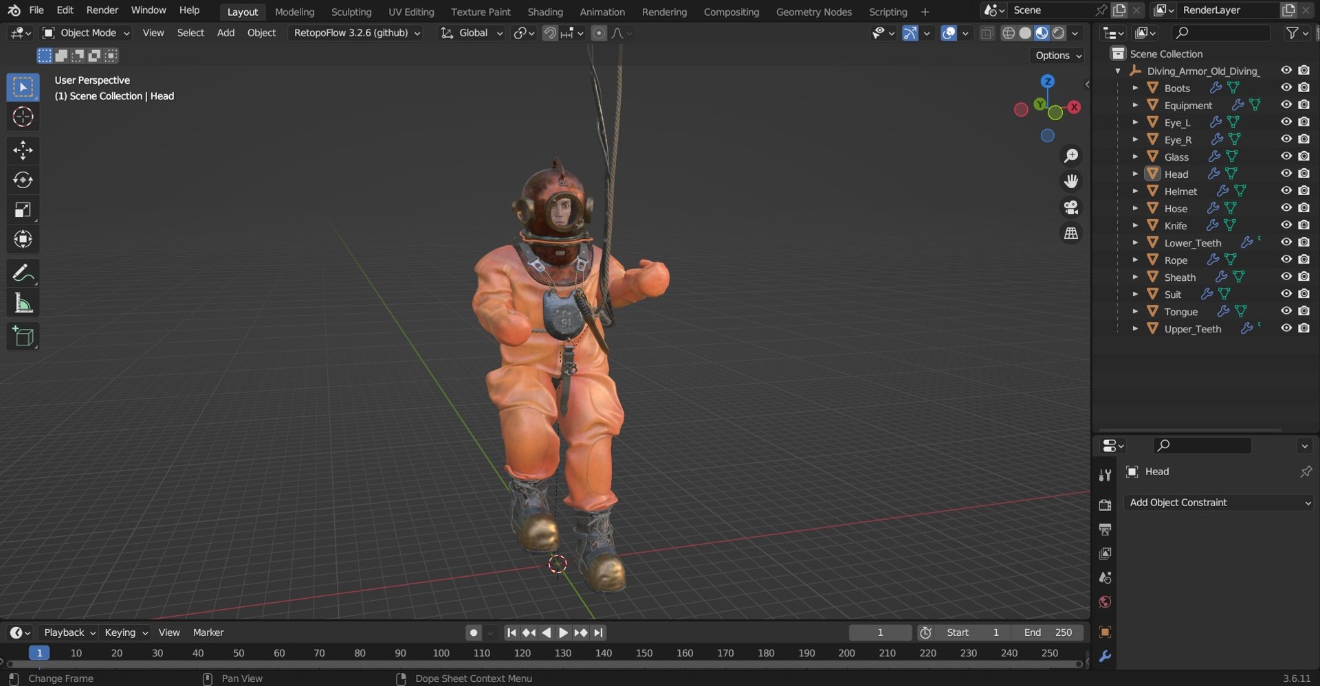The width and height of the screenshot is (1320, 686).
Task: Hide the Boots object in viewport
Action: 1286,88
